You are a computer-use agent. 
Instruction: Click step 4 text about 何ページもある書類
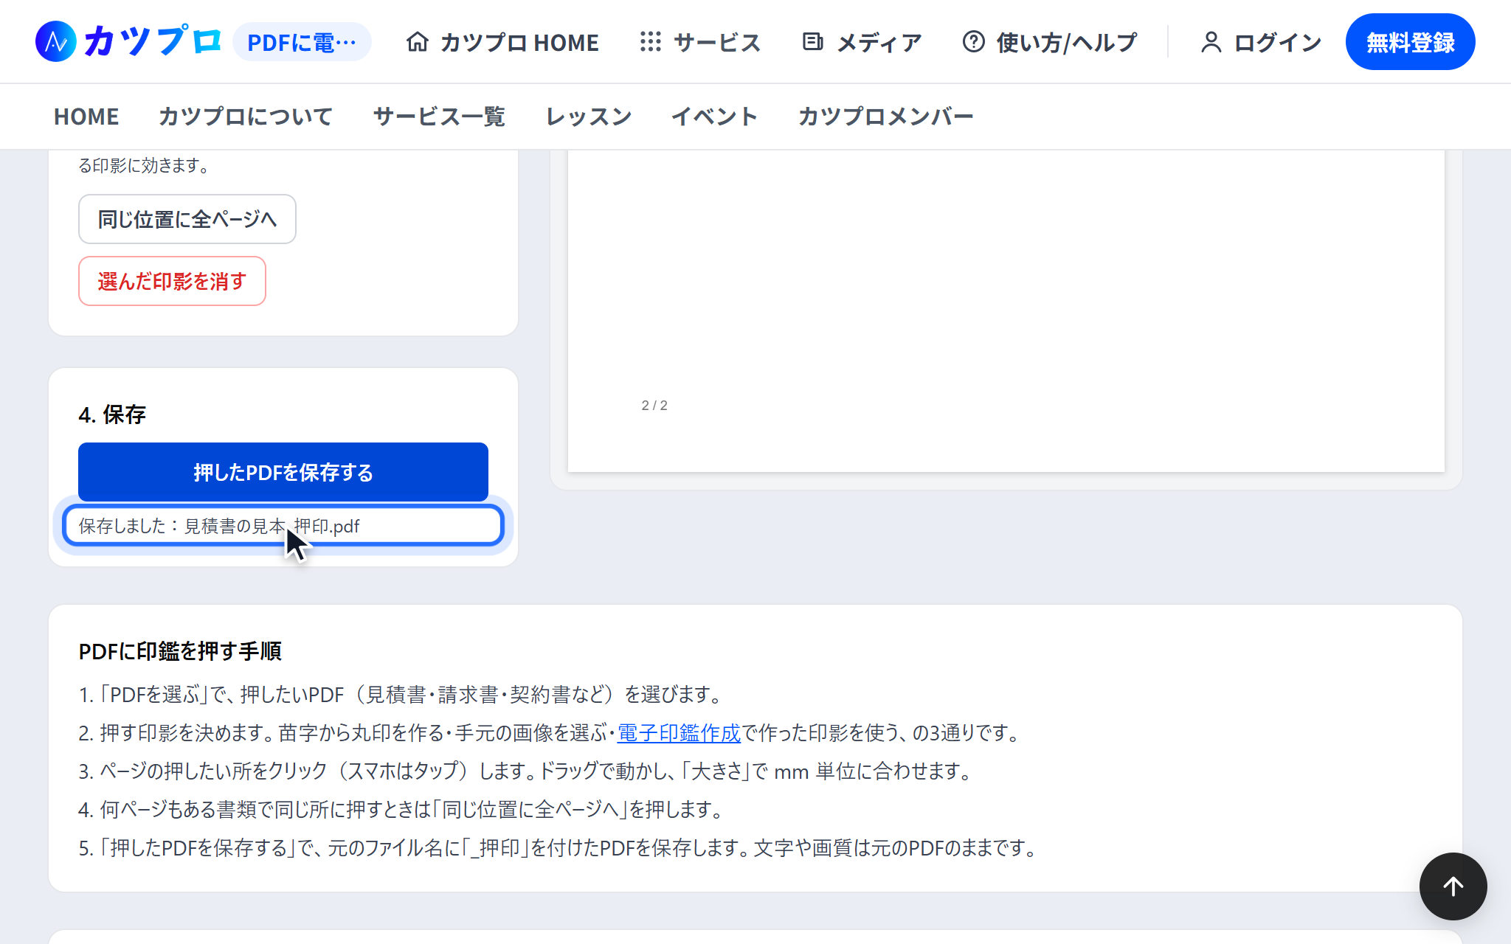point(402,810)
